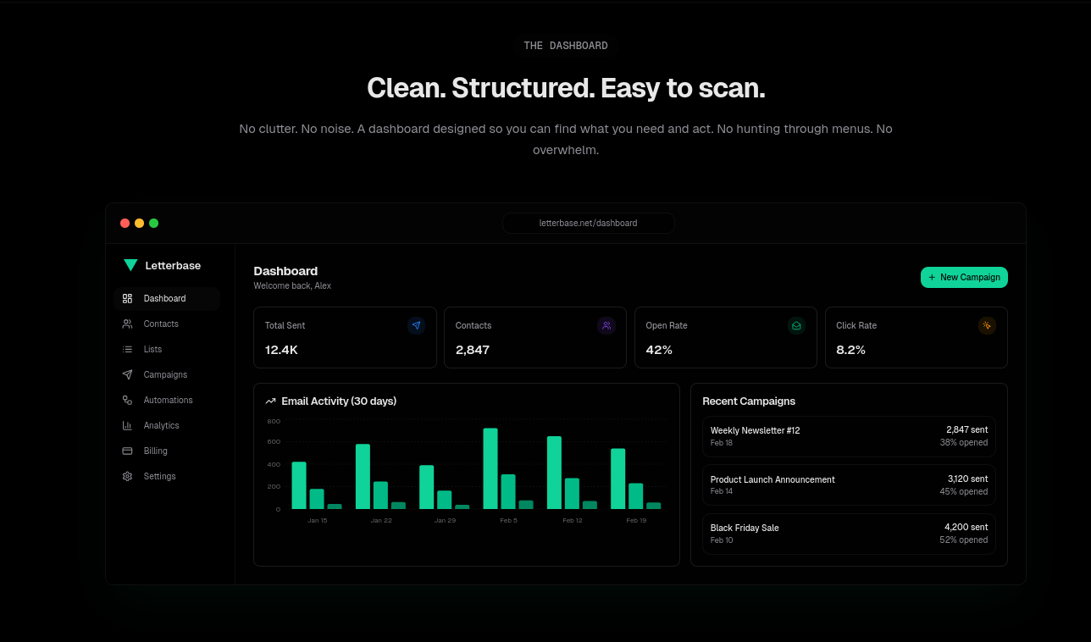Click the green maximize window dot
The height and width of the screenshot is (642, 1091).
tap(153, 223)
